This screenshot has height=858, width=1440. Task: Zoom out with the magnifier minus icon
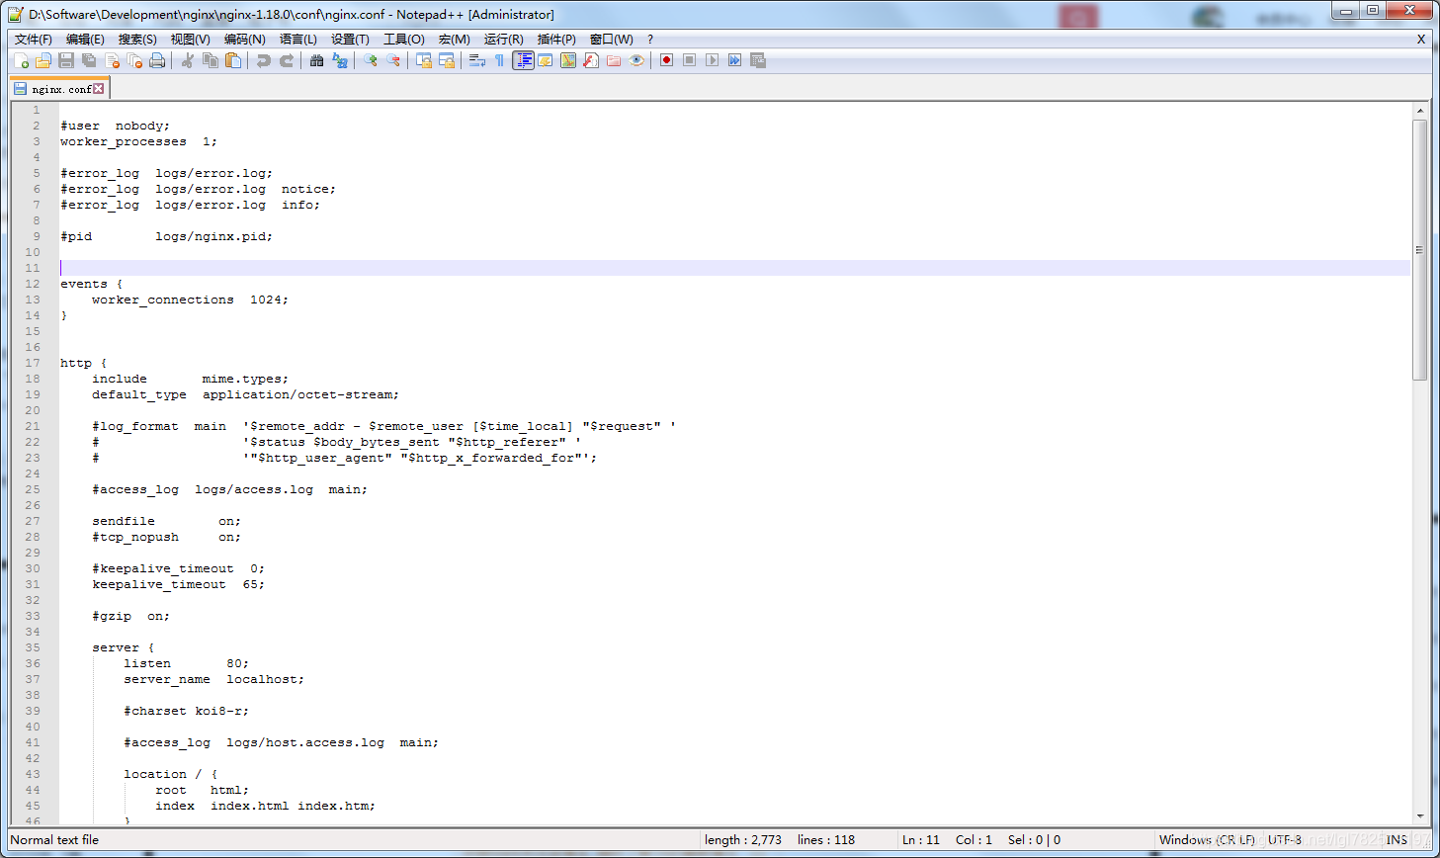click(393, 60)
